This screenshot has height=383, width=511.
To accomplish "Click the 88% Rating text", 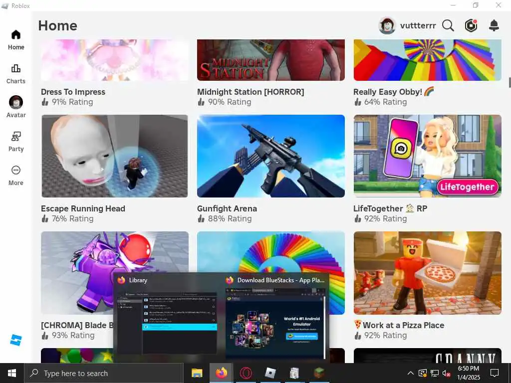I will (x=230, y=218).
